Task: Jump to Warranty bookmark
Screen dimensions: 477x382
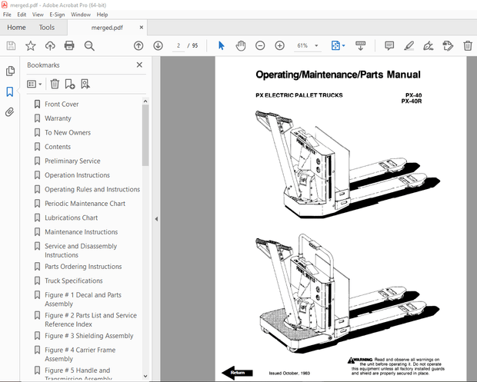Action: tap(58, 118)
